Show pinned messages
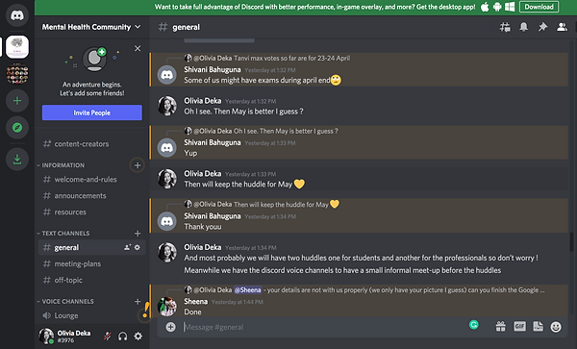 coord(542,27)
